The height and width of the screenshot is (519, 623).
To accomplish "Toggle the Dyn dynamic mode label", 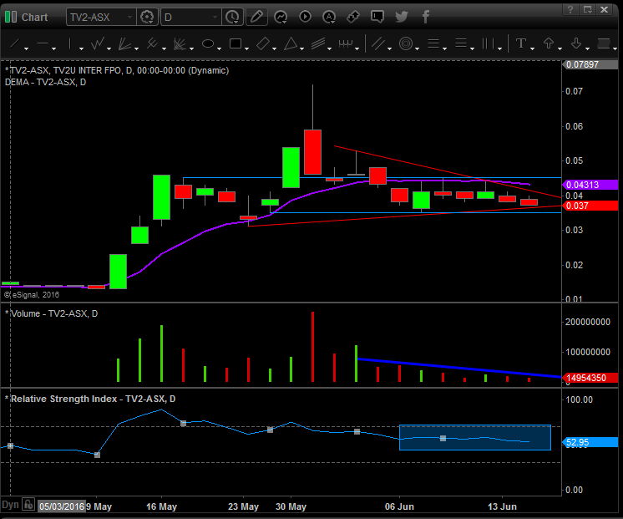I will click(10, 505).
